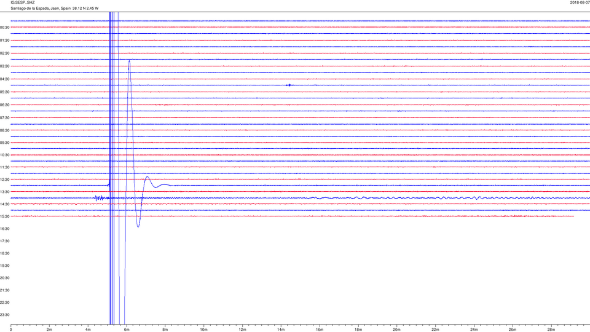Click the earthquake onset wiggle on 14:00 trace
The image size is (590, 332).
(x=100, y=197)
